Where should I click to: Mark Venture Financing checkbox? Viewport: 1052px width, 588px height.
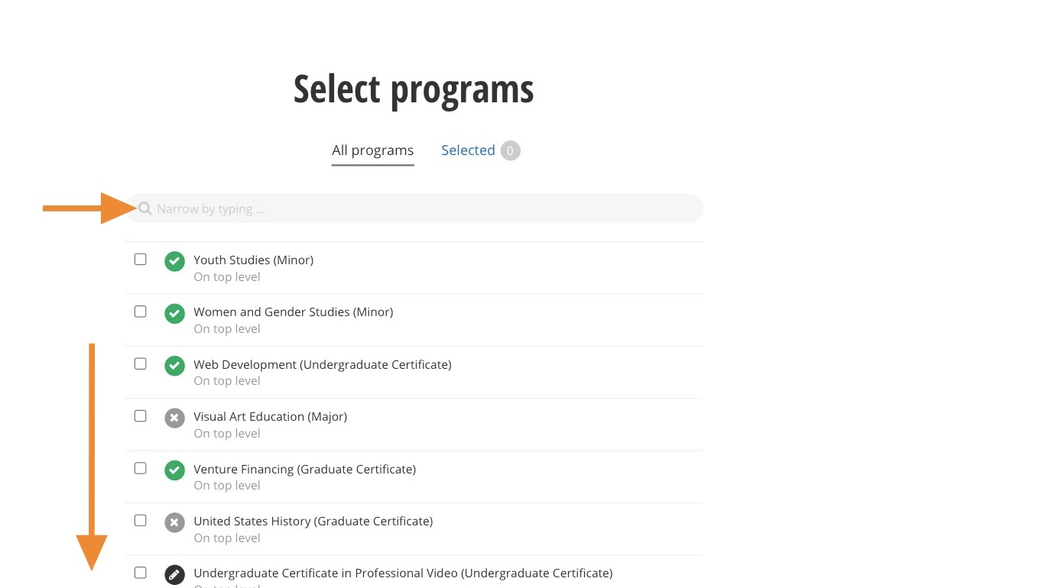coord(141,468)
